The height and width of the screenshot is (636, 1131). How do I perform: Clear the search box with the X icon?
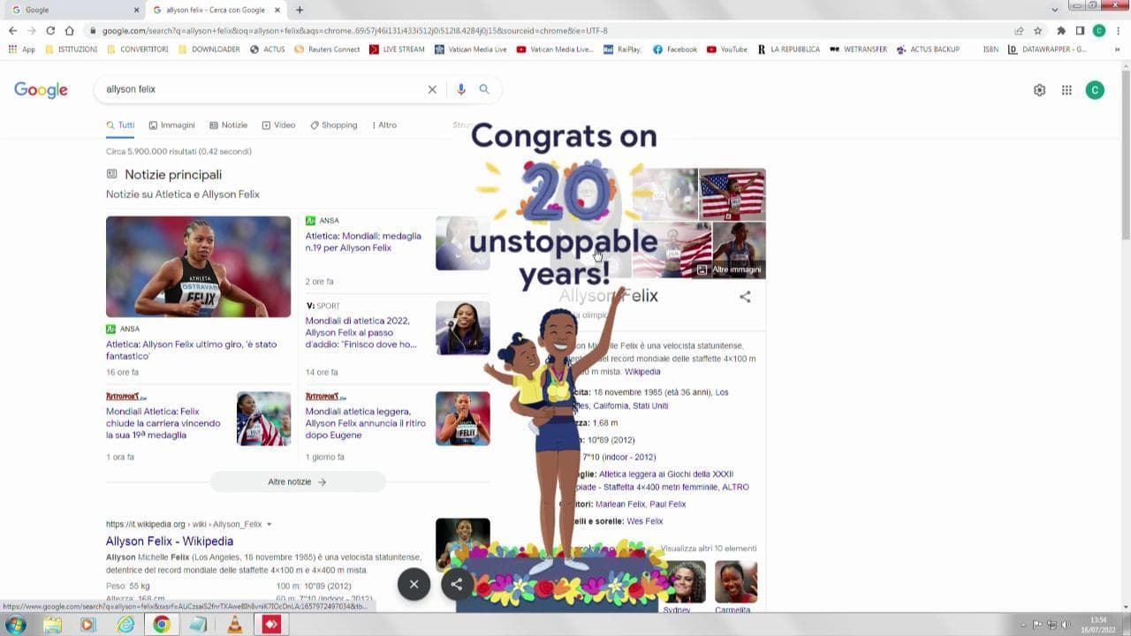pos(432,89)
